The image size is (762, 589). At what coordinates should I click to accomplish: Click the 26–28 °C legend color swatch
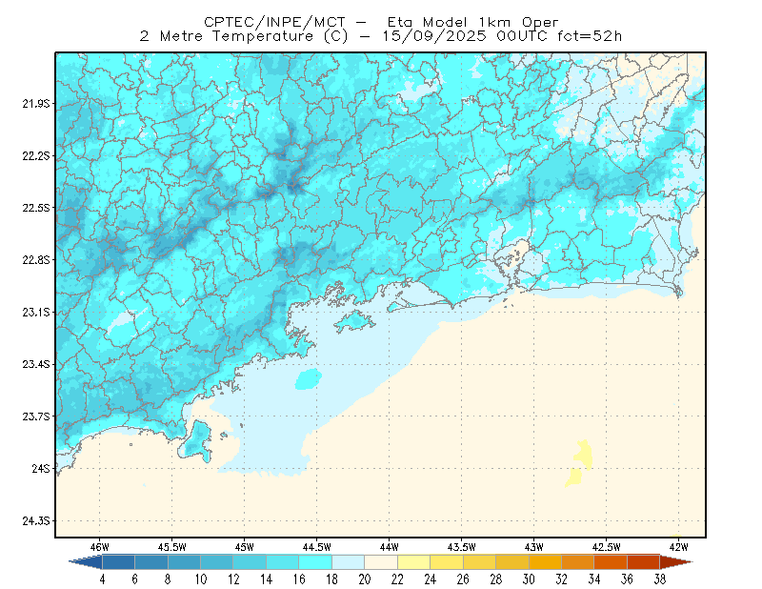tap(479, 561)
